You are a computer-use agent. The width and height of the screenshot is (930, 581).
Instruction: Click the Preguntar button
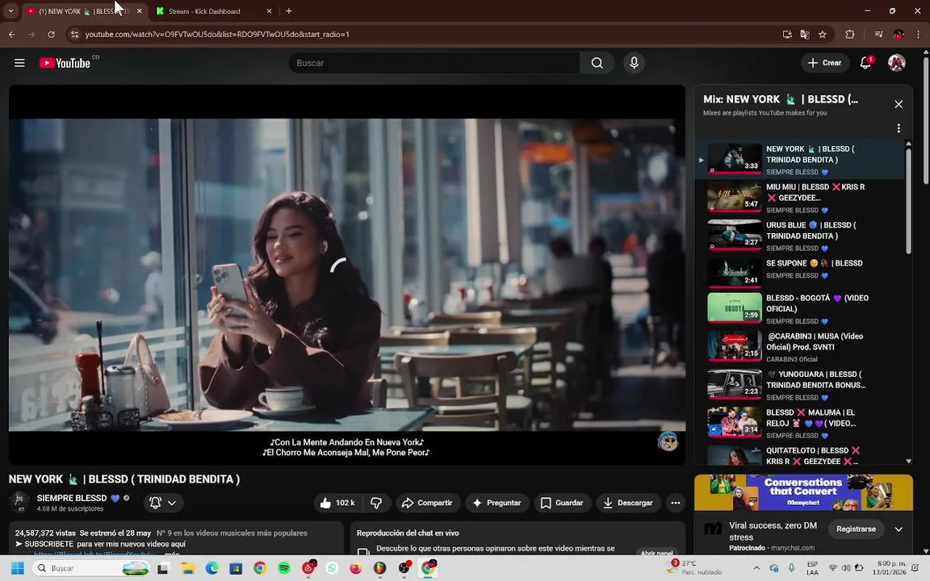497,503
